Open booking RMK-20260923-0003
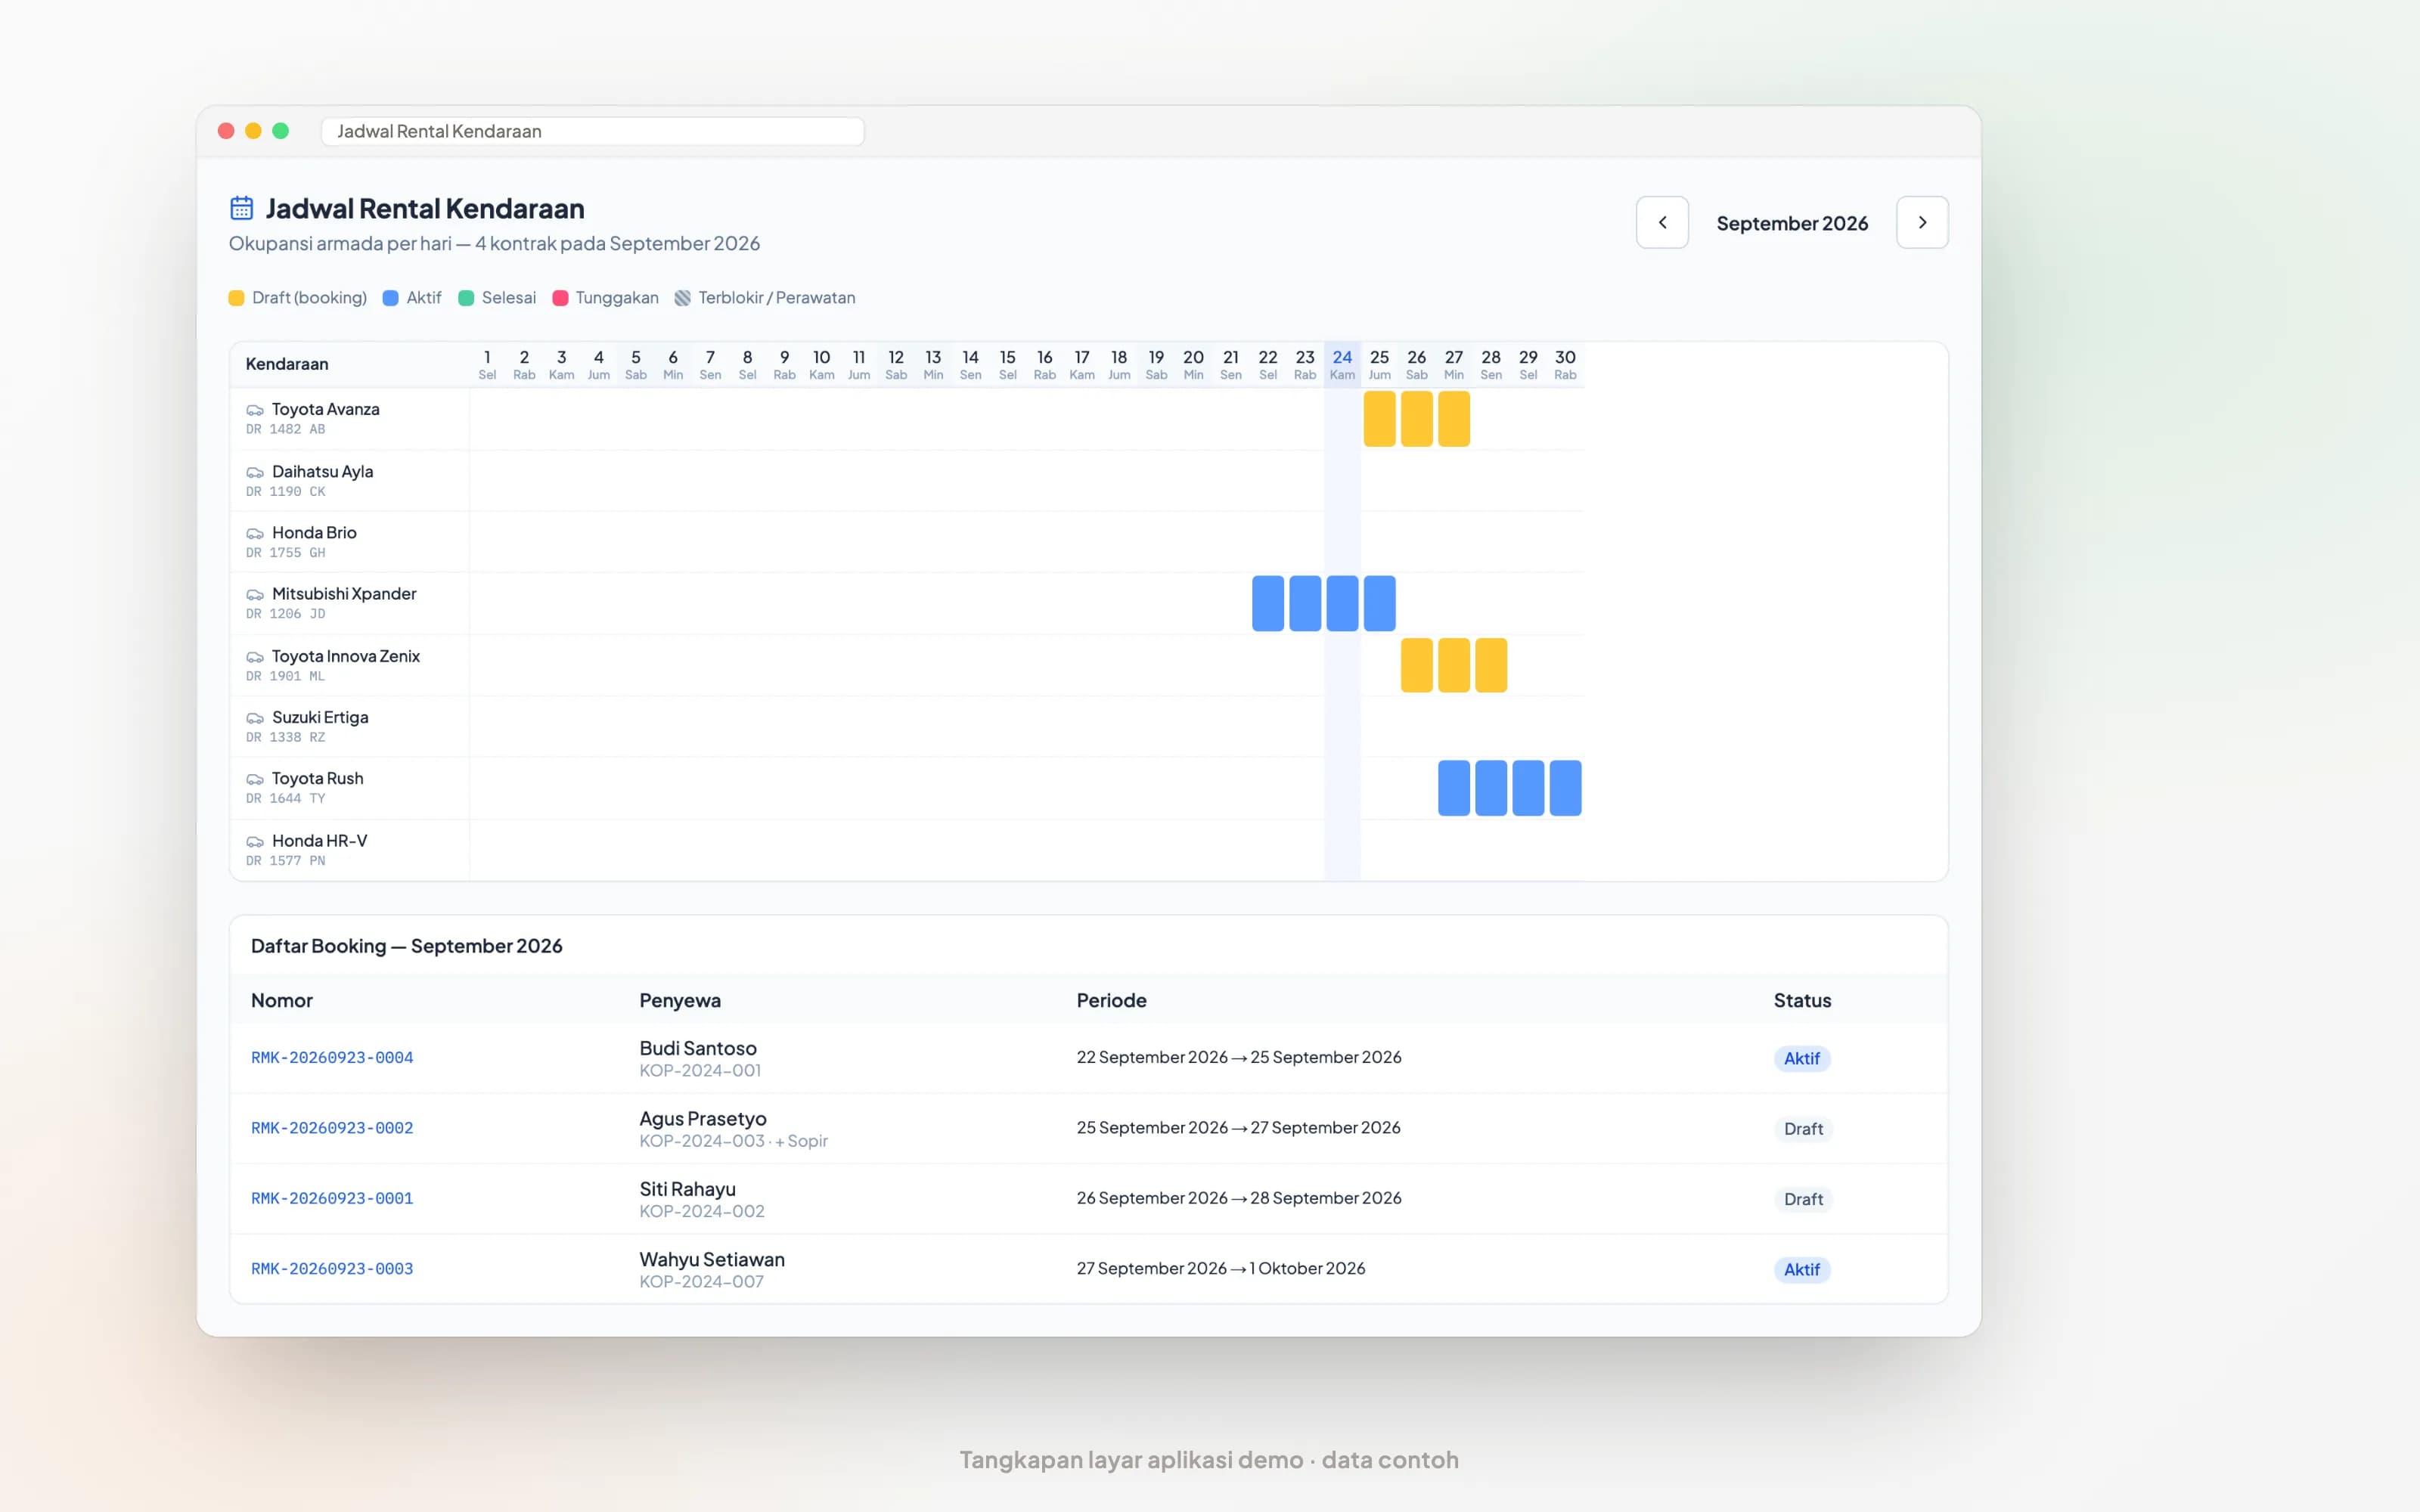Viewport: 2420px width, 1512px height. tap(332, 1268)
